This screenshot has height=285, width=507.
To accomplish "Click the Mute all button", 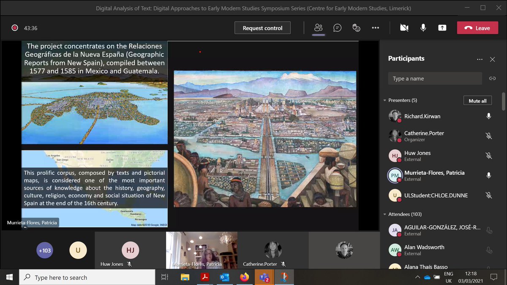I will point(477,100).
